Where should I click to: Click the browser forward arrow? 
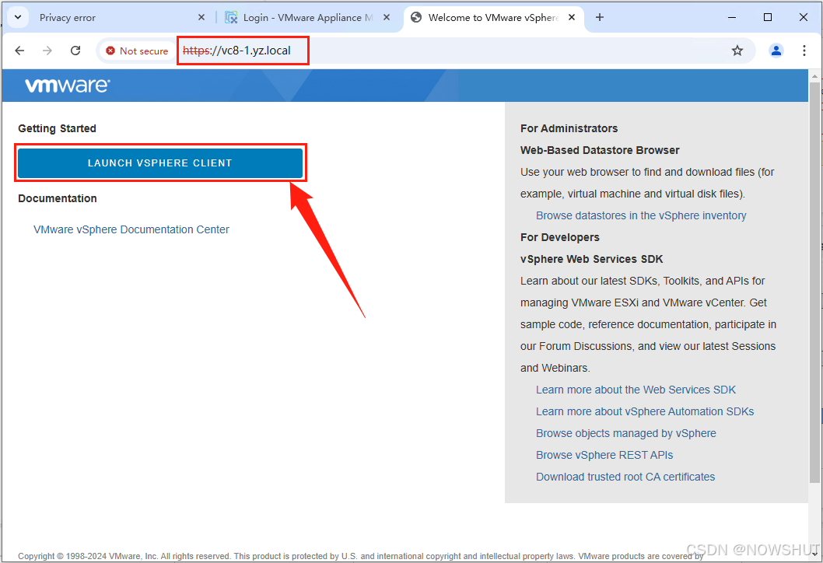pyautogui.click(x=47, y=51)
